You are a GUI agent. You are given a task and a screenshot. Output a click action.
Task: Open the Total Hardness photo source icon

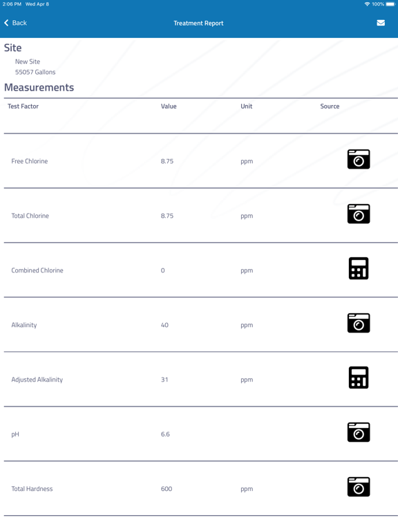[359, 487]
